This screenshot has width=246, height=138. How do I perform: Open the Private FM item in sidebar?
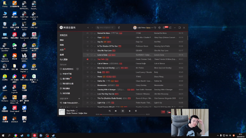coord(64,59)
